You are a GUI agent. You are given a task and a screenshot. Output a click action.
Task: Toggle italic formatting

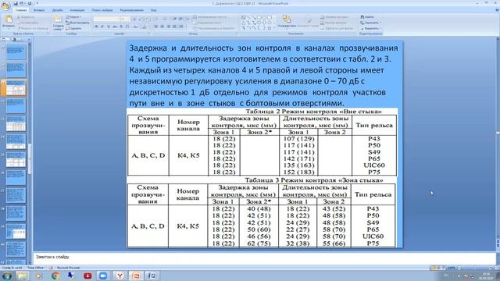(x=102, y=27)
